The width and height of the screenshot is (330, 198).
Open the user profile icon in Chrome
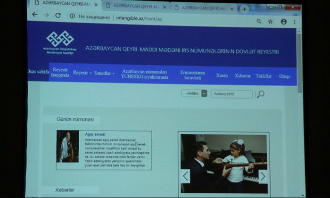(284, 22)
